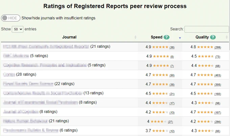Click the speed stars in the 28 ratings row
The image size is (230, 136).
(160, 75)
